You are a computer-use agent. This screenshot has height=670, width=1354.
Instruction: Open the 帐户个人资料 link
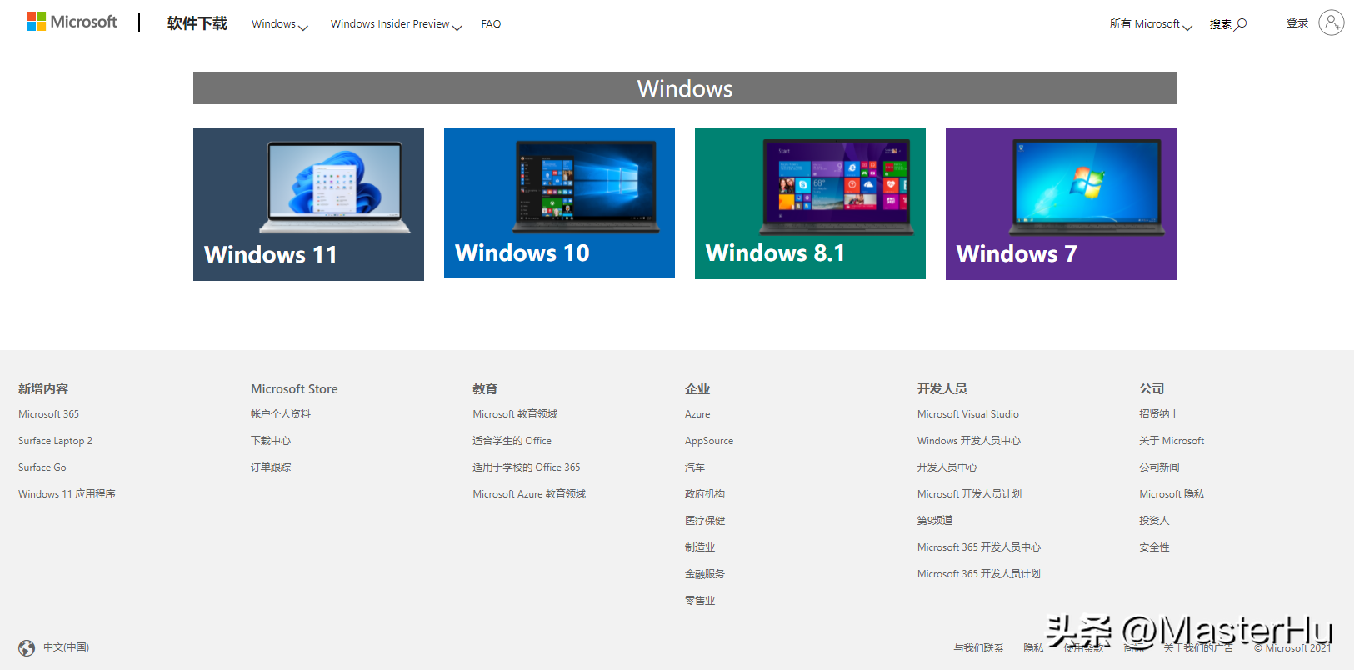[281, 414]
